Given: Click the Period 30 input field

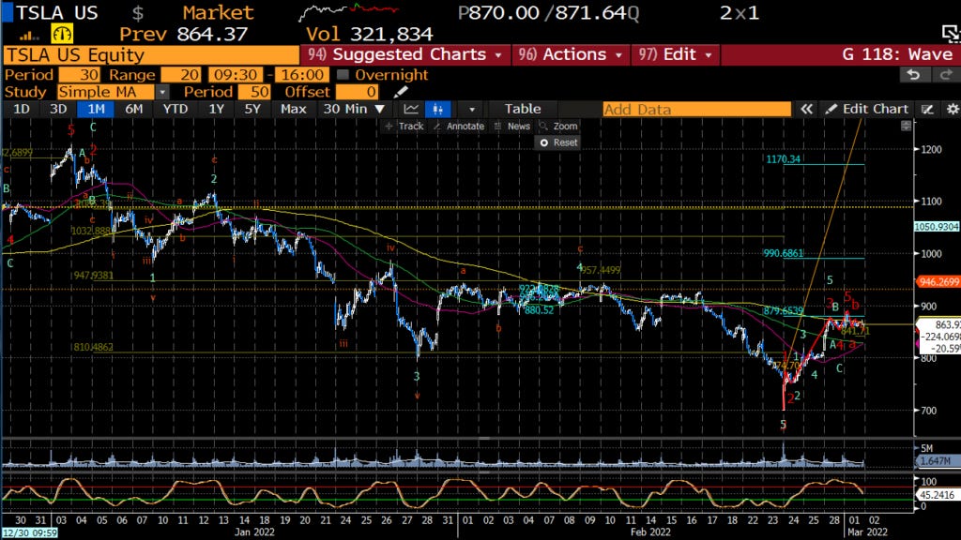Looking at the screenshot, I should click(79, 75).
